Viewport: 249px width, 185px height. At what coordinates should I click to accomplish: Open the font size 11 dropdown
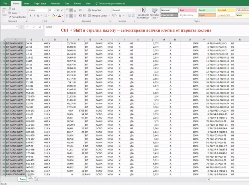pyautogui.click(x=55, y=10)
